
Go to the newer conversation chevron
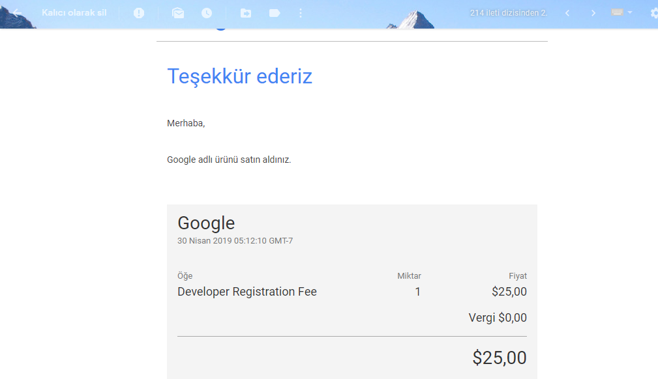[x=567, y=13]
